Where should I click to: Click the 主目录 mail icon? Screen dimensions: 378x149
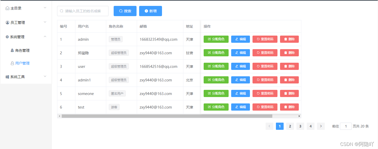pos(7,8)
